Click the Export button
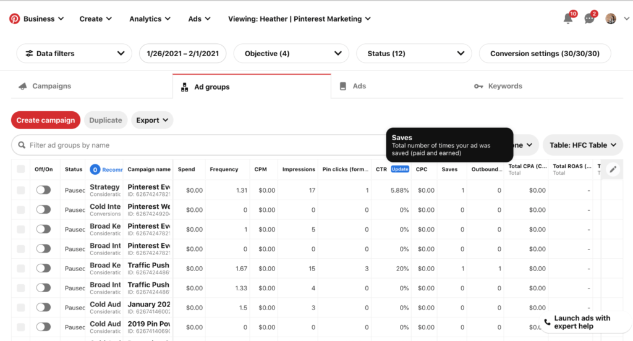Viewport: 633px width, 341px height. point(152,120)
